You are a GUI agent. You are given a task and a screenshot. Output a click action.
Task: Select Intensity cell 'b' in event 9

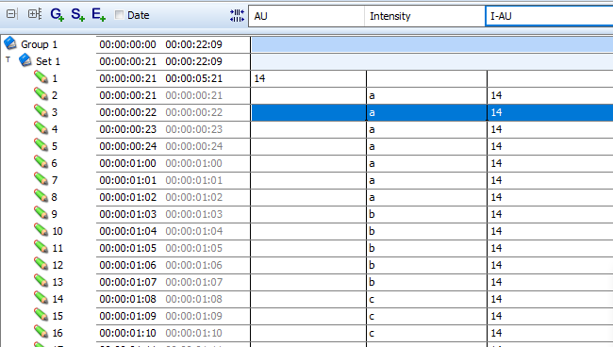426,215
